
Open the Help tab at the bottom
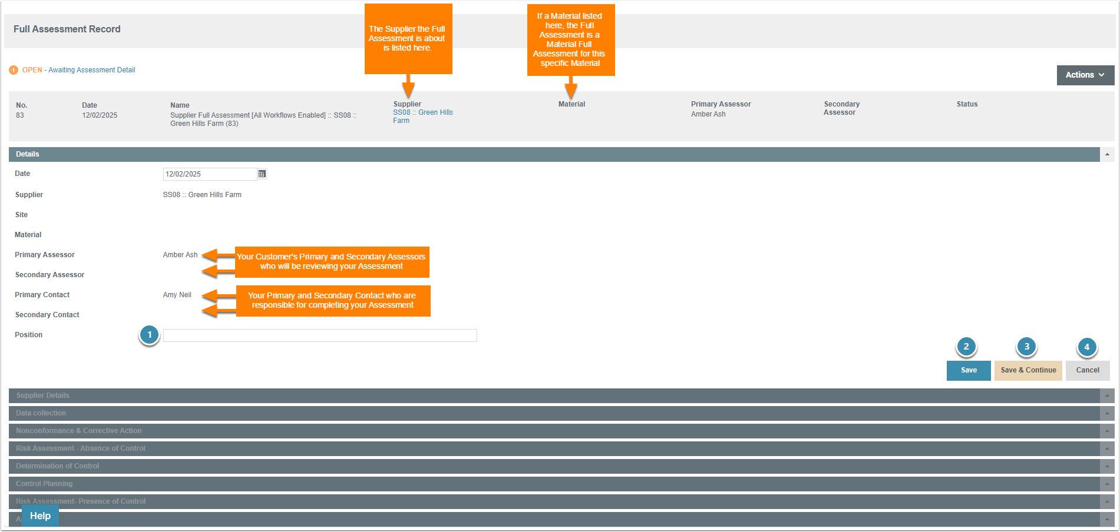pyautogui.click(x=40, y=516)
